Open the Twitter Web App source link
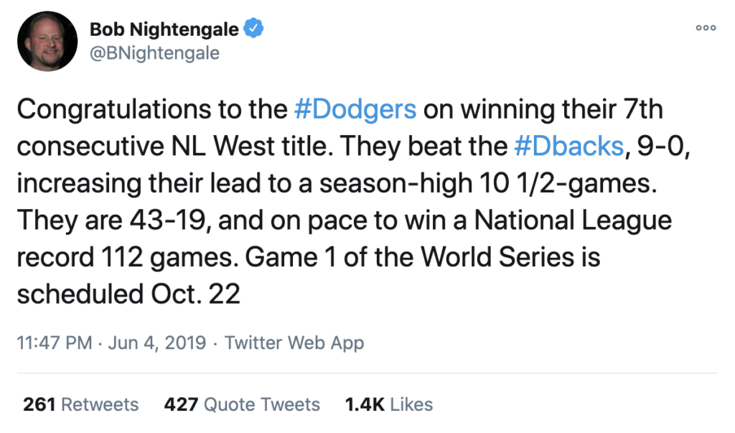Screen dimensions: 735x433 tap(294, 343)
